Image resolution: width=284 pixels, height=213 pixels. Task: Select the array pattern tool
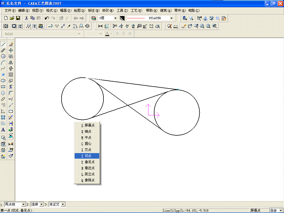point(11,75)
